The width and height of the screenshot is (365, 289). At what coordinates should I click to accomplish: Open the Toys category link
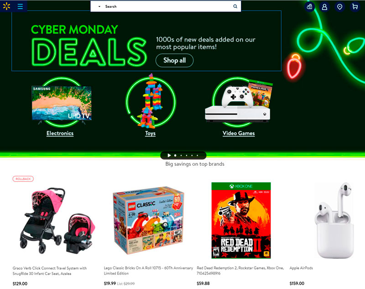coord(151,133)
